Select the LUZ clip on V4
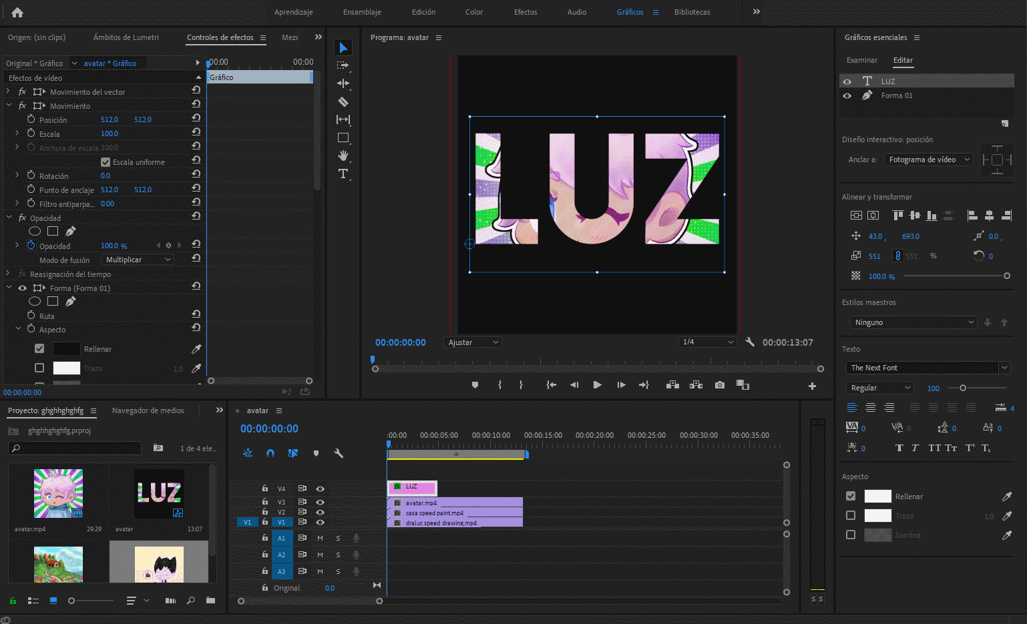The image size is (1027, 624). point(412,487)
